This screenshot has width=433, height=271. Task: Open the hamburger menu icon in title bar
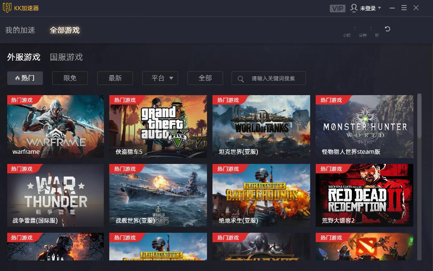tap(403, 7)
